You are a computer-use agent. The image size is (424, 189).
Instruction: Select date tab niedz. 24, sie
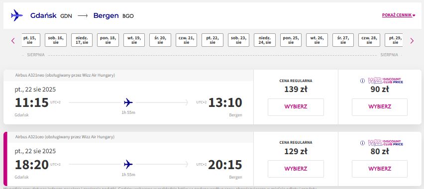point(265,40)
